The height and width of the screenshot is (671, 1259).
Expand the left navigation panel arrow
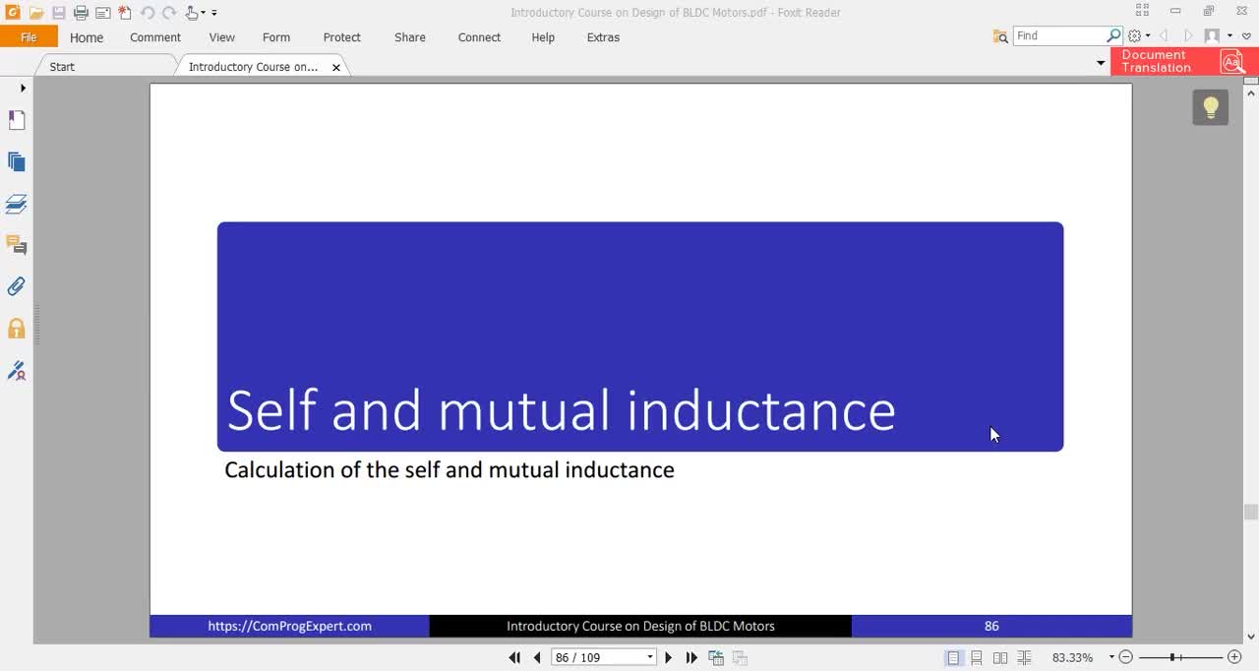(x=23, y=89)
